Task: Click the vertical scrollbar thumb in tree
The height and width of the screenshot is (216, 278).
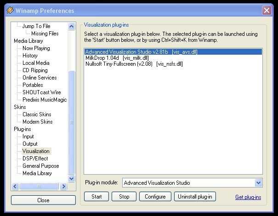Action: pyautogui.click(x=71, y=122)
